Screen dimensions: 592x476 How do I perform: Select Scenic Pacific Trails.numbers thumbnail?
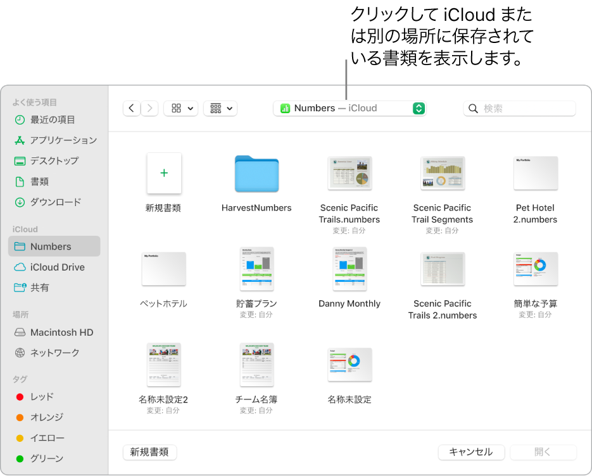(350, 173)
